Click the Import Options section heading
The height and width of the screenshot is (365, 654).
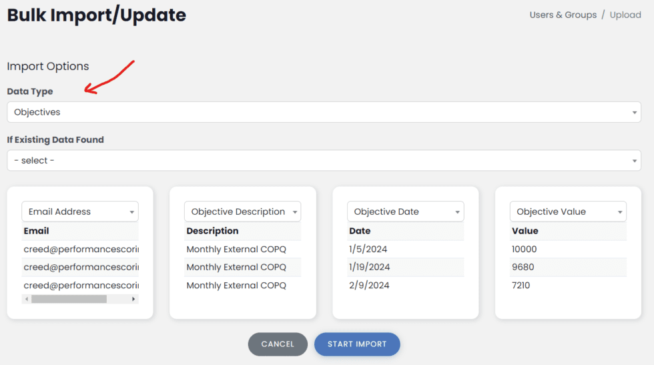[x=48, y=66]
